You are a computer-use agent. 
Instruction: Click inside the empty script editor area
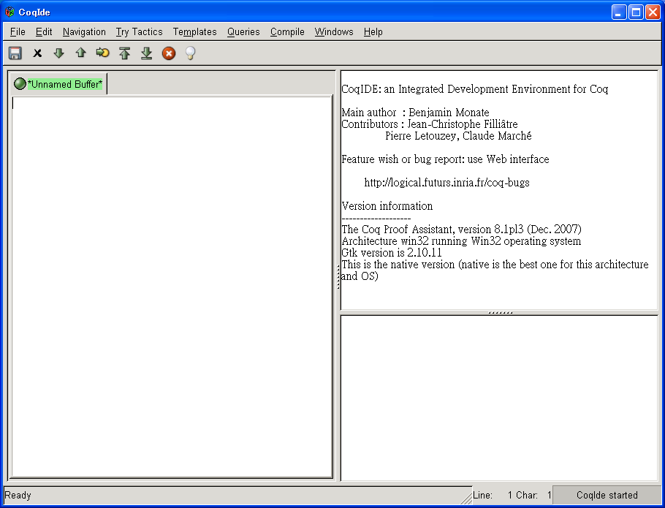(x=172, y=287)
